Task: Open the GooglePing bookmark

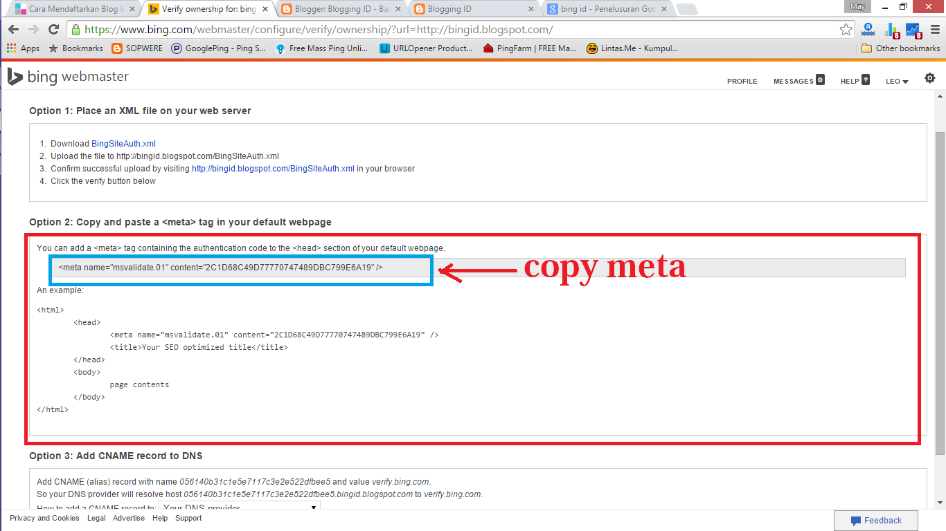Action: point(218,48)
